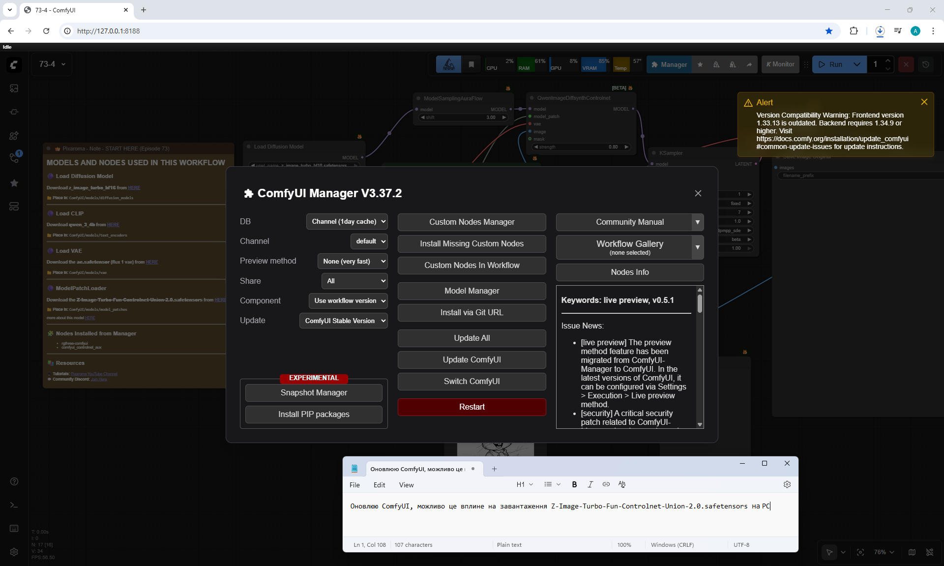The width and height of the screenshot is (944, 566).
Task: Insert link using Notepad toolbar icon
Action: tap(606, 484)
